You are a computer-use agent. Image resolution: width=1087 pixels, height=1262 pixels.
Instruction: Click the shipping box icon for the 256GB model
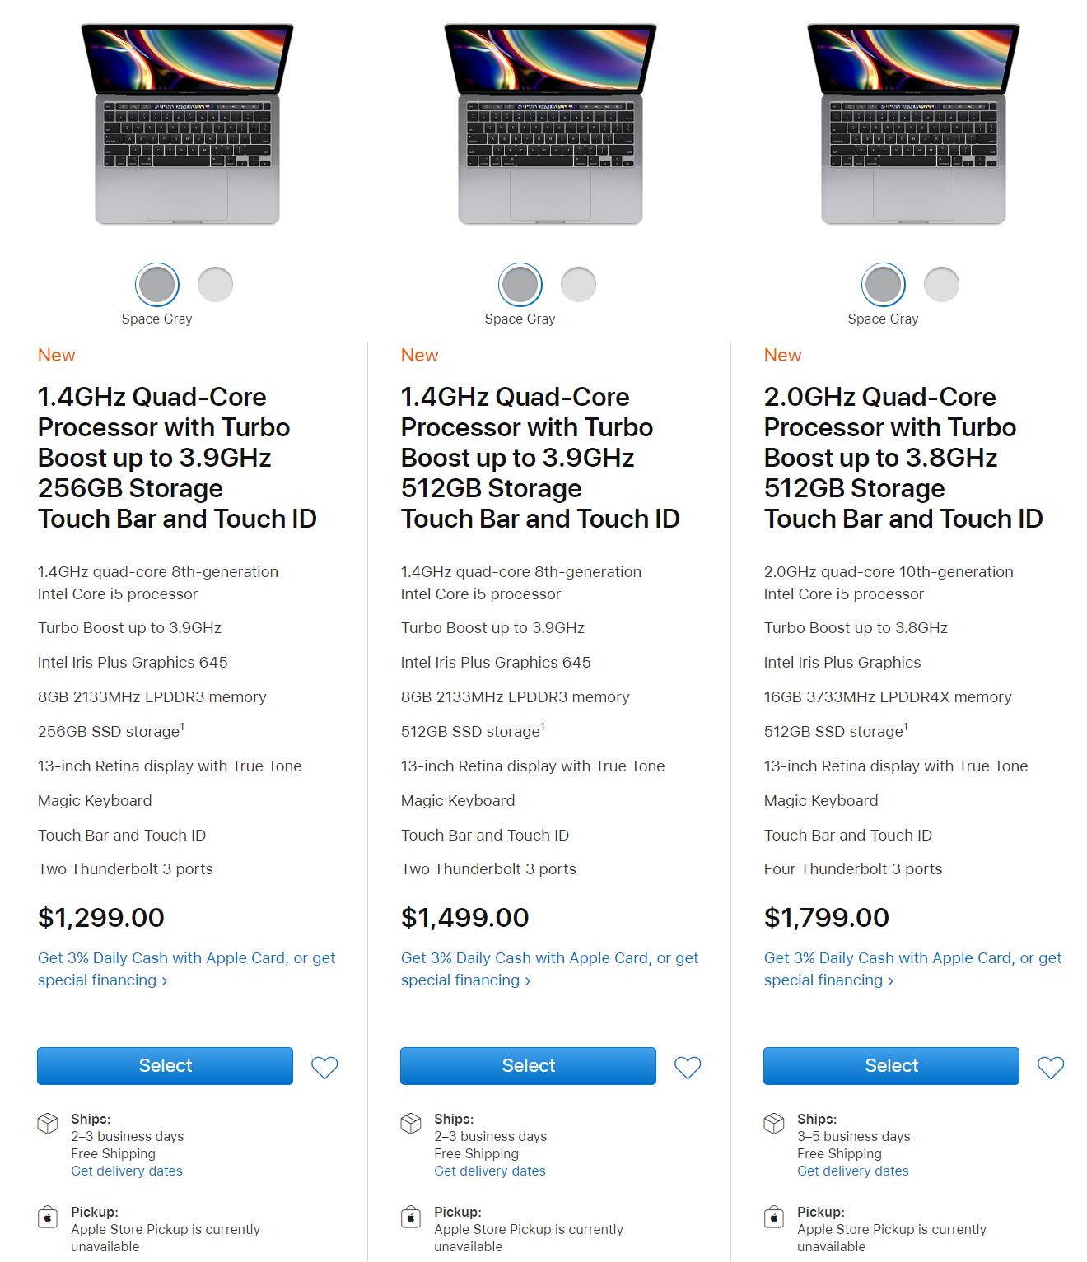pyautogui.click(x=48, y=1121)
